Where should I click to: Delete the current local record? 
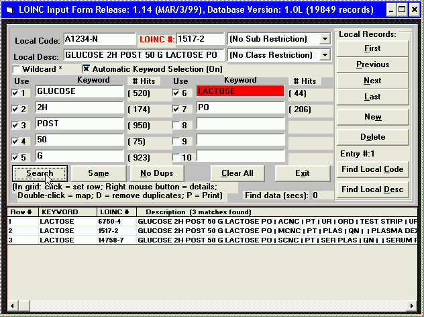[x=372, y=137]
